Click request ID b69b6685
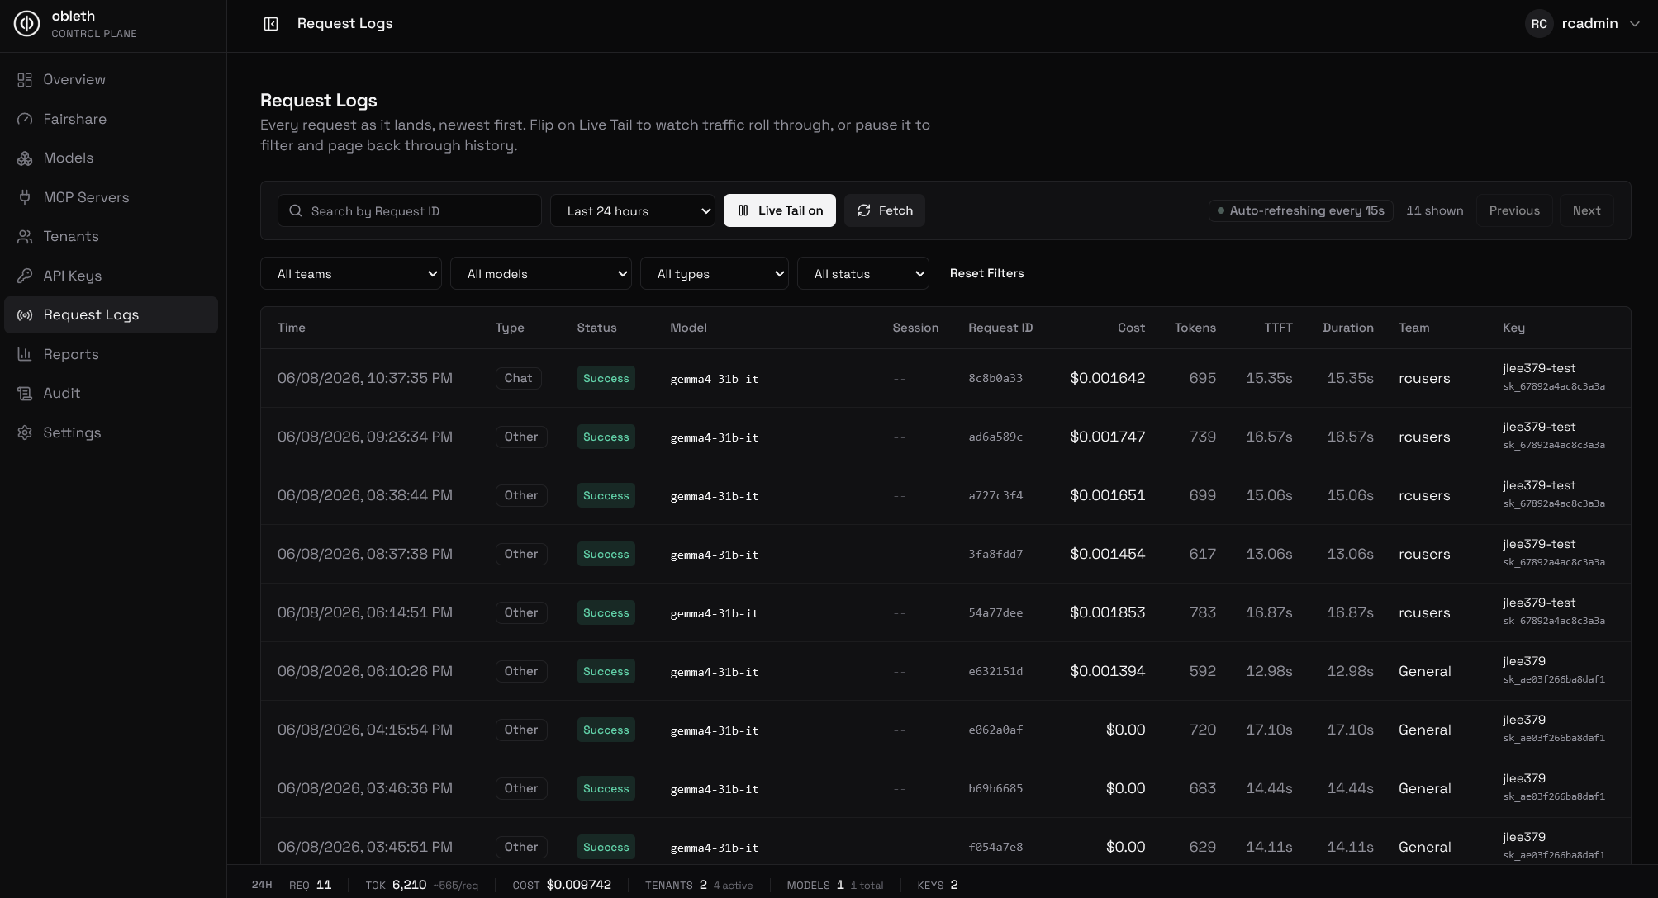Screen dimensions: 1658x898 995,789
